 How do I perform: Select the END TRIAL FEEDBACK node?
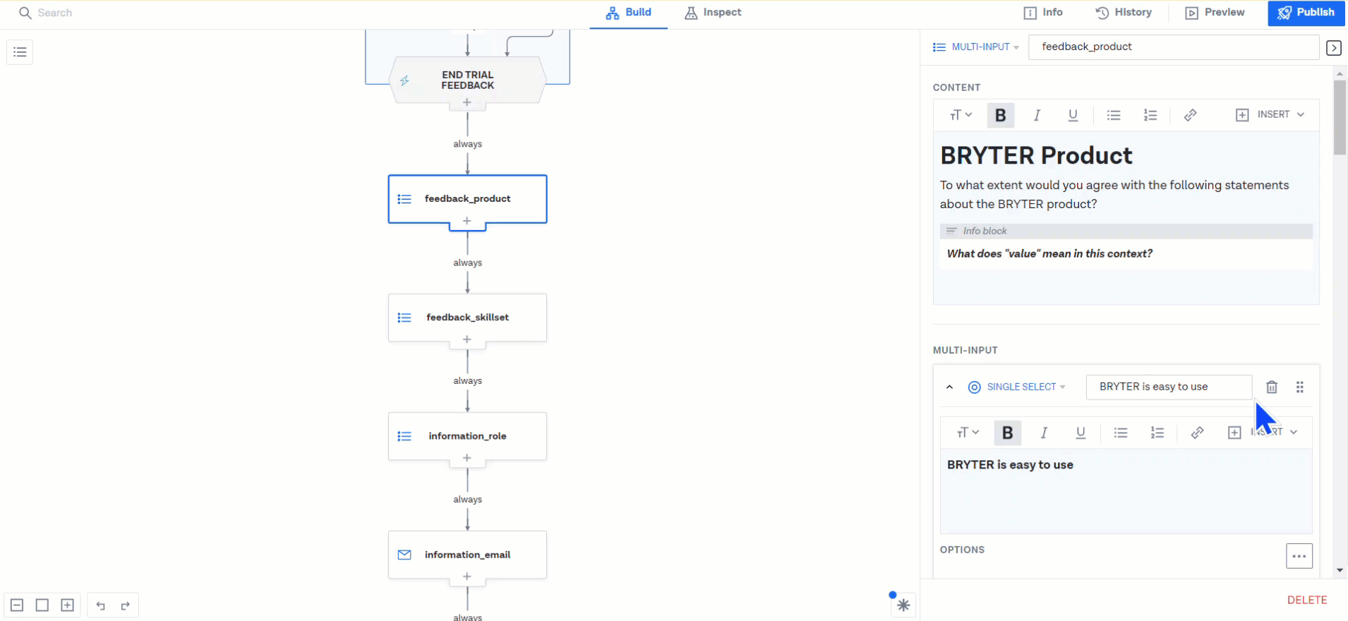pyautogui.click(x=467, y=80)
